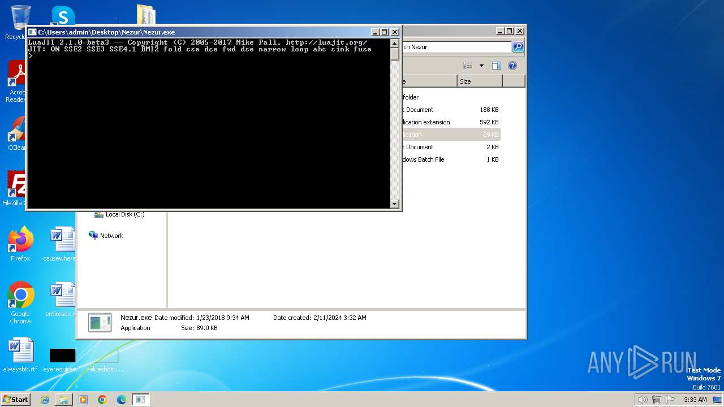Open Windows Media Player taskbar icon
Viewport: 724px width, 407px height.
[x=83, y=400]
